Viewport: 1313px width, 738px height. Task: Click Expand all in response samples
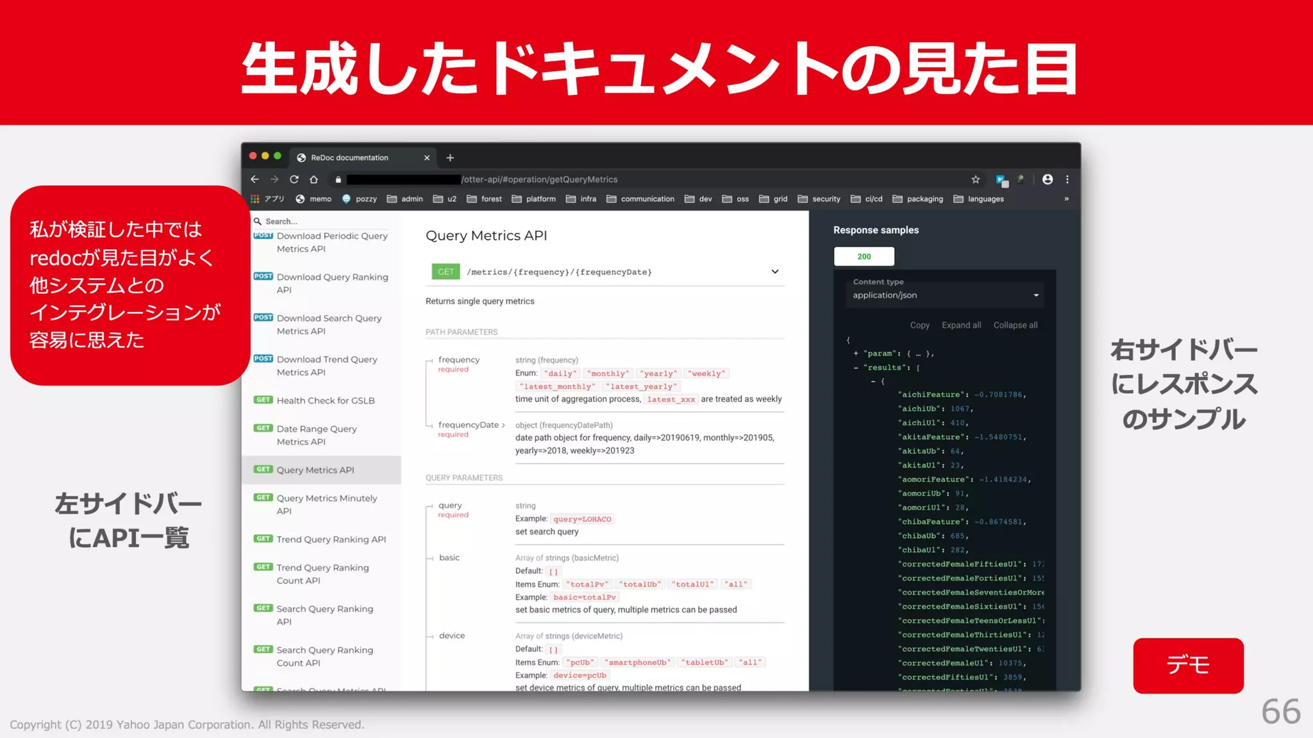click(x=961, y=325)
